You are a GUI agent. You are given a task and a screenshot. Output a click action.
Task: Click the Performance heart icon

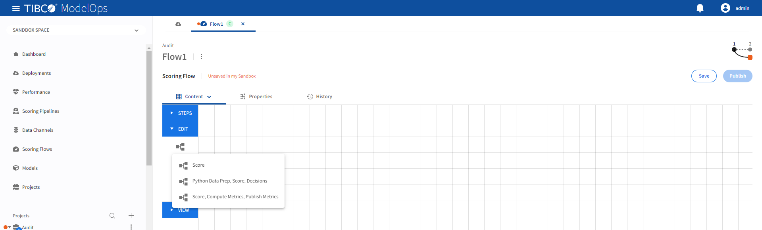pyautogui.click(x=16, y=92)
